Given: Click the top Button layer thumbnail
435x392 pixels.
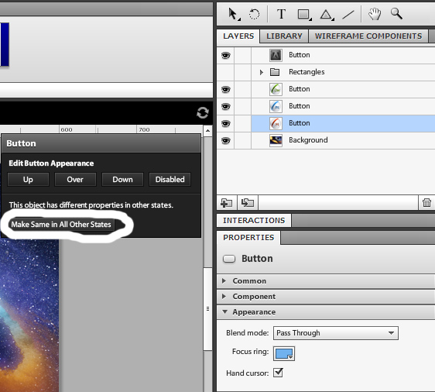Looking at the screenshot, I should (276, 55).
